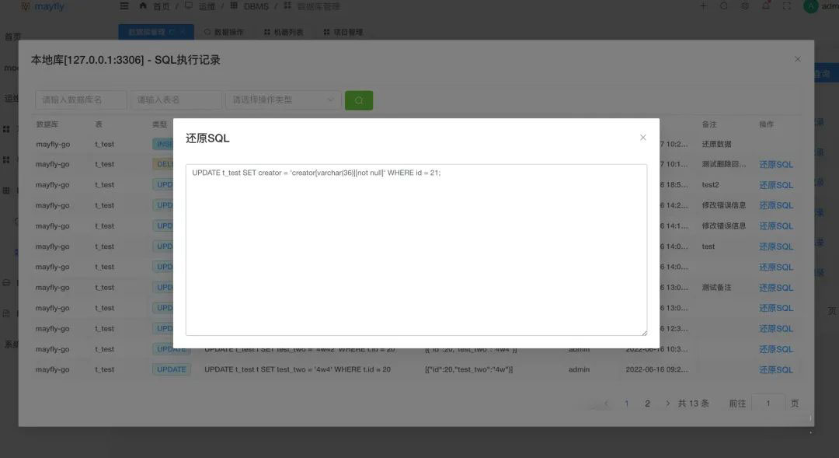Click the user avatar icon
Screen dimensions: 839x458
[810, 6]
